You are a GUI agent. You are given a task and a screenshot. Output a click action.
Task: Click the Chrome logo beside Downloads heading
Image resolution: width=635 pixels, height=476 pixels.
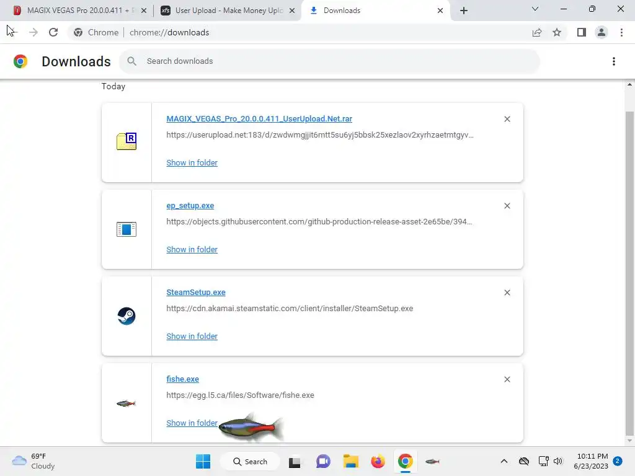point(20,61)
